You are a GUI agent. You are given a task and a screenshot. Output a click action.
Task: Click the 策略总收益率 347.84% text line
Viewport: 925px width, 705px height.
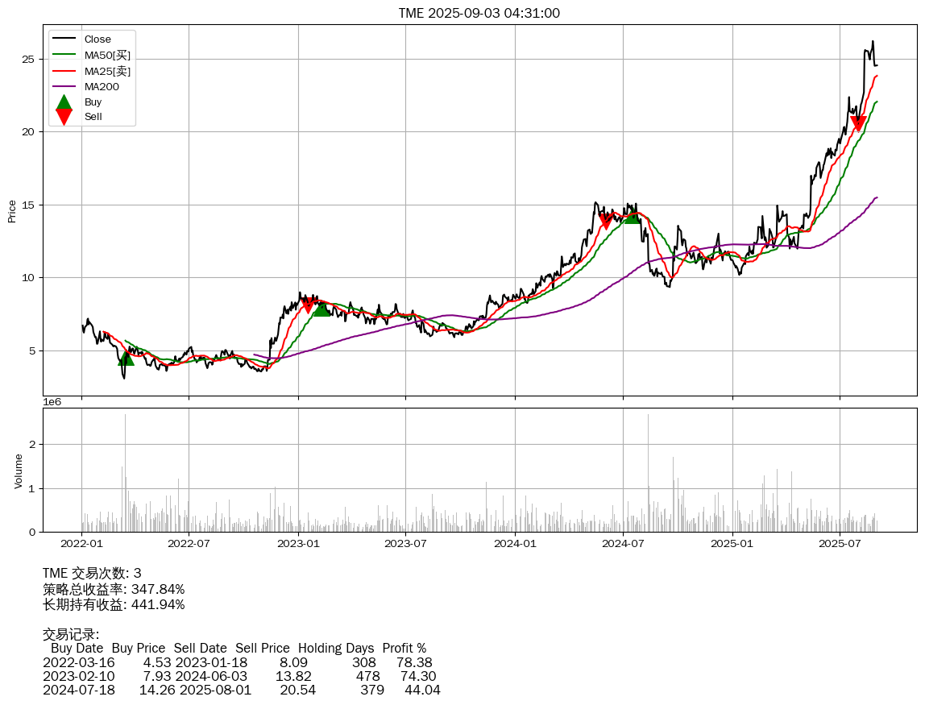[x=114, y=589]
